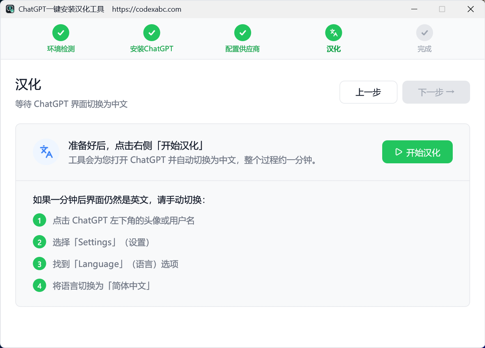Click step text 将语言切换为「简体中文」
The width and height of the screenshot is (485, 348).
(102, 286)
